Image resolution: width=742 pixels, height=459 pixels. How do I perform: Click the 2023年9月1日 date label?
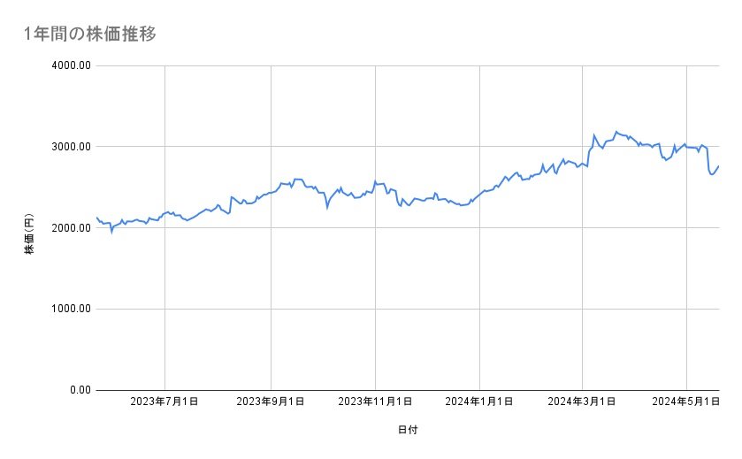point(271,402)
